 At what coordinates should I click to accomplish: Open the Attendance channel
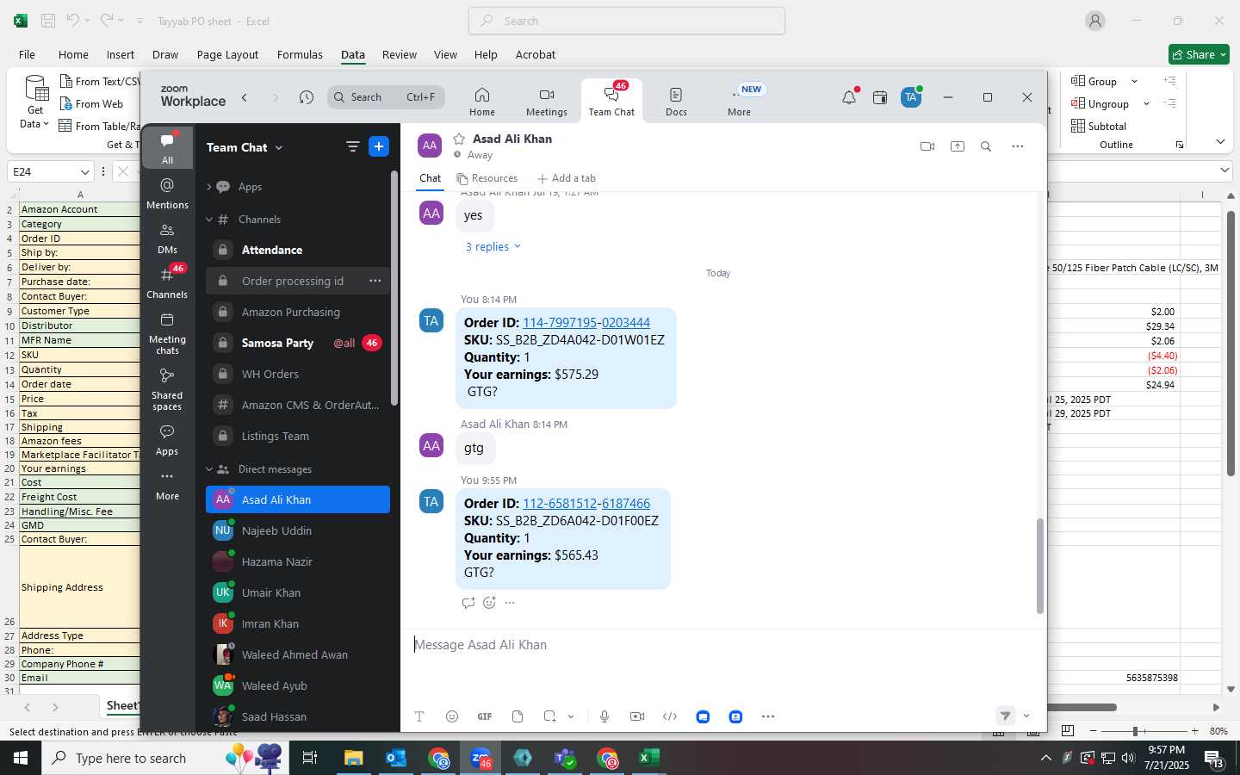298,250
